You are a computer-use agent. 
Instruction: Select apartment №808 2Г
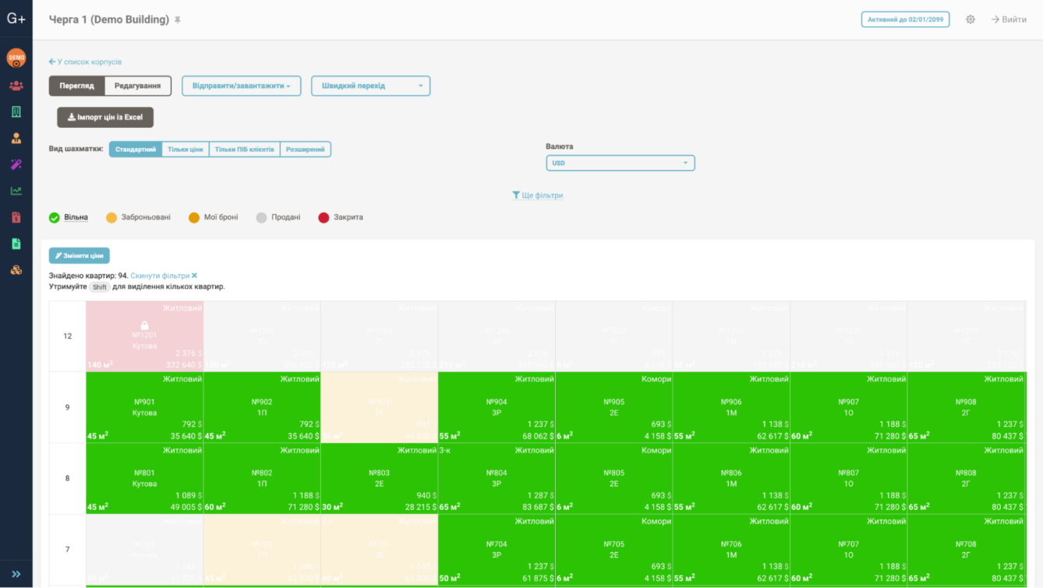coord(966,478)
